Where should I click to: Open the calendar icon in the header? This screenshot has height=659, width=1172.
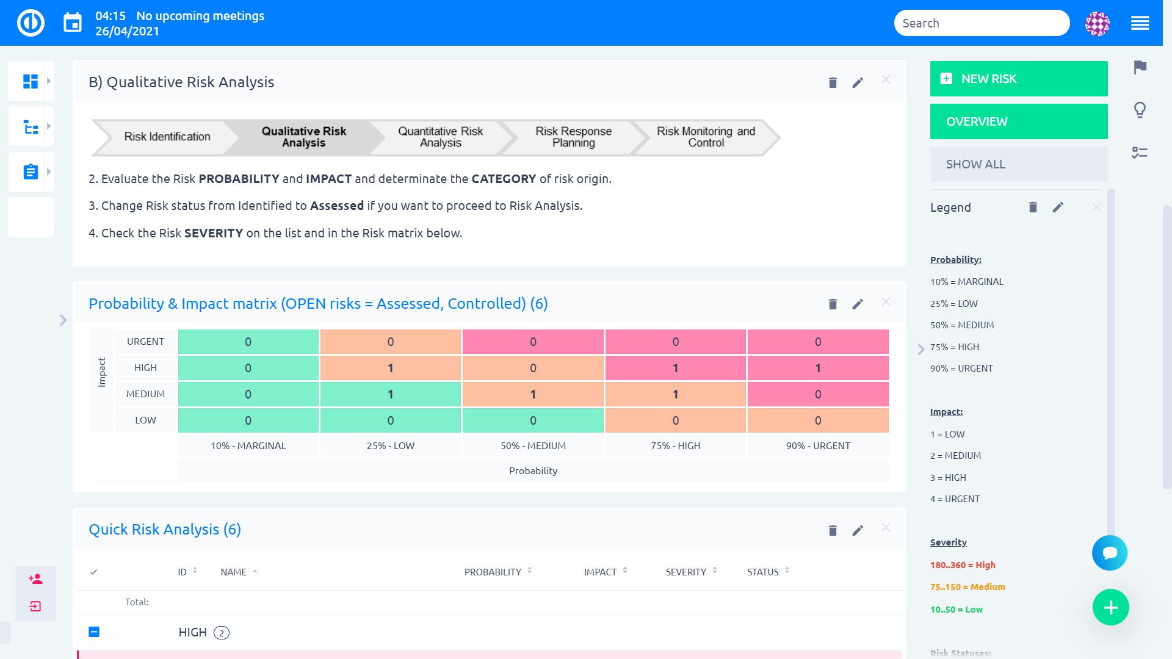tap(73, 23)
